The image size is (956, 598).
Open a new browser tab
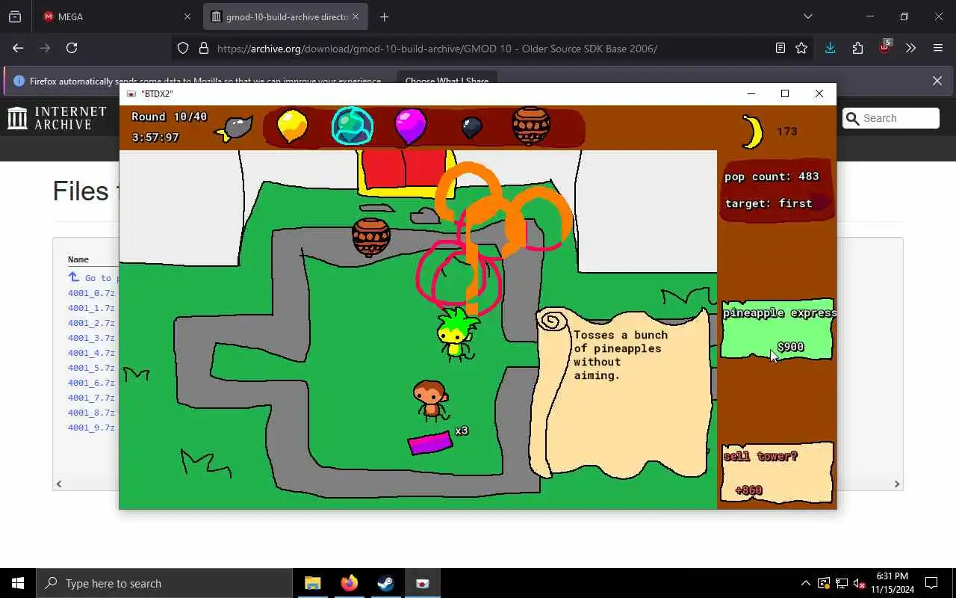[384, 16]
